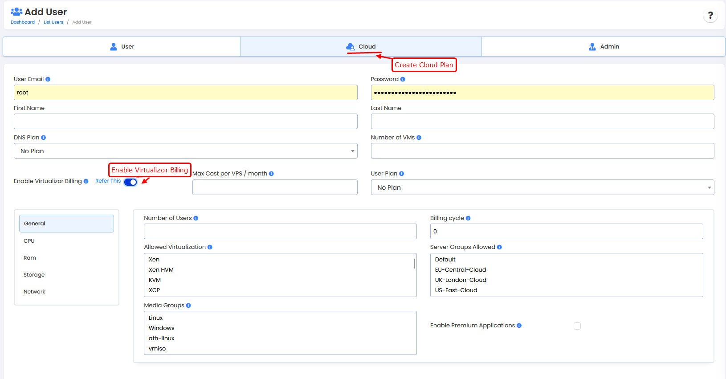Click info icon beside Billing cycle
This screenshot has width=726, height=379.
[x=468, y=218]
